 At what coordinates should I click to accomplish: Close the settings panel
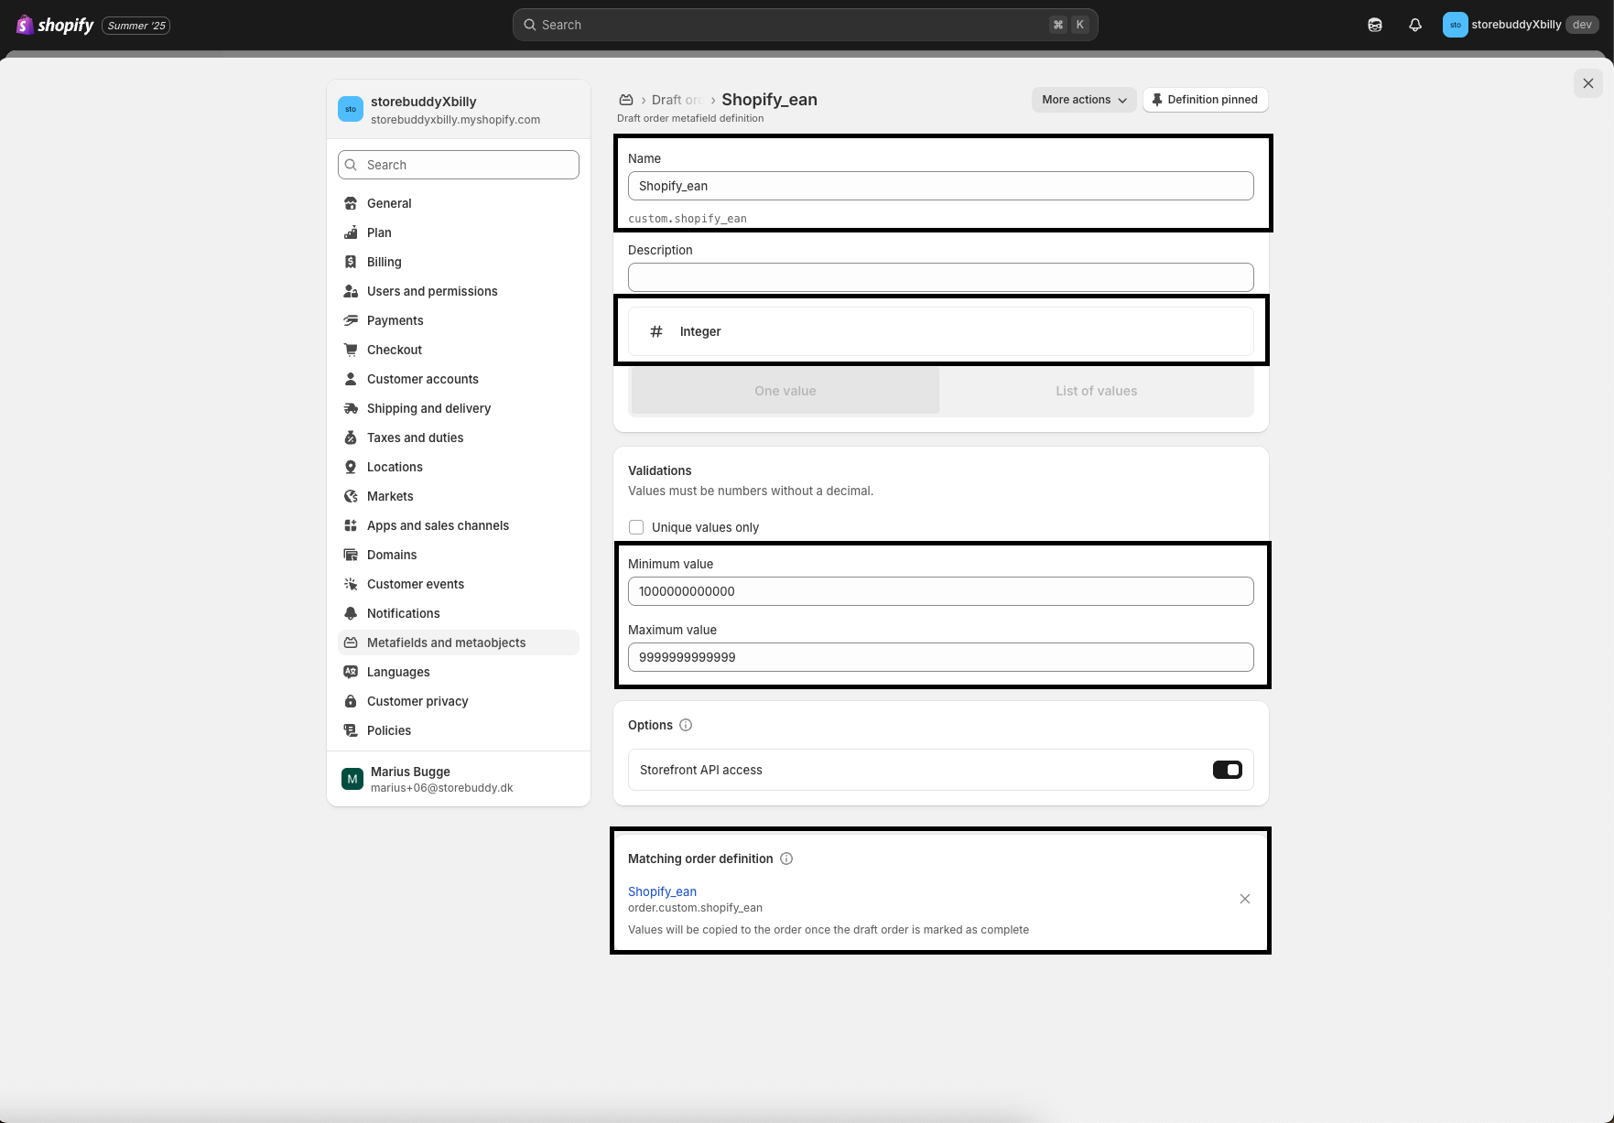1588,83
